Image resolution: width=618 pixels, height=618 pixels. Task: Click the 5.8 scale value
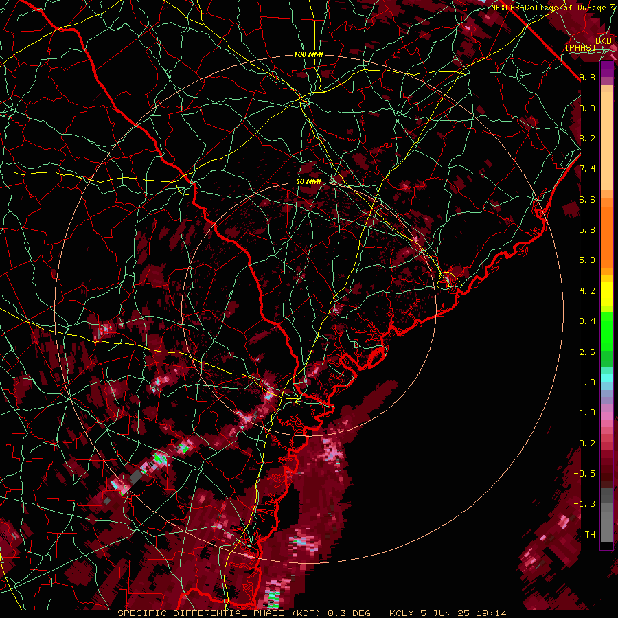click(587, 229)
